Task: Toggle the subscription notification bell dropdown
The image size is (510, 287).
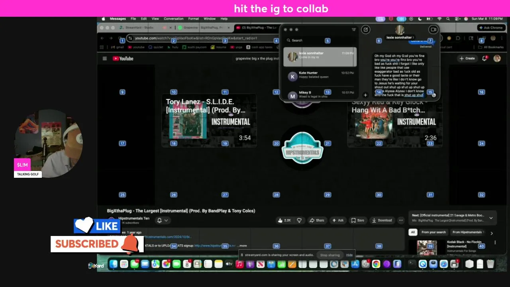Action: [x=163, y=220]
